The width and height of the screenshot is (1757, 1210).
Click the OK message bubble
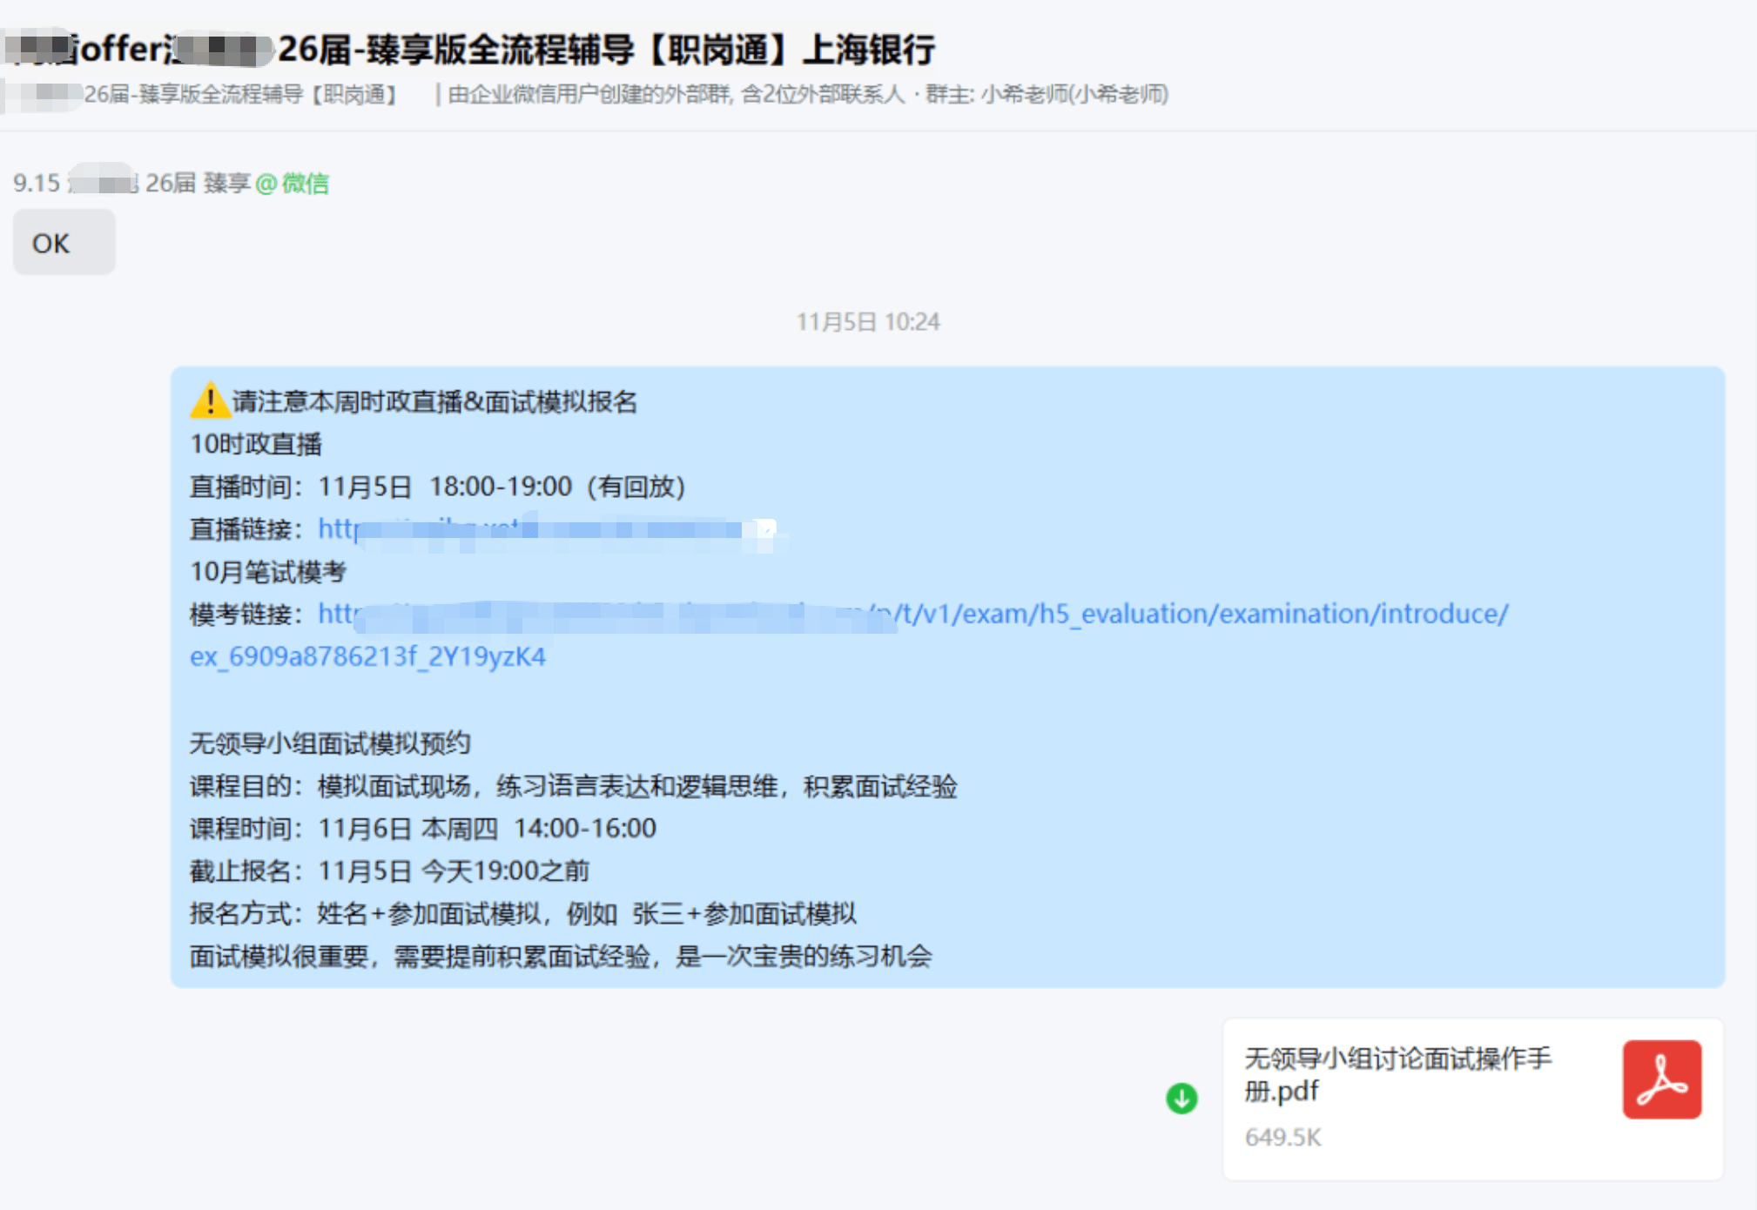[x=64, y=243]
